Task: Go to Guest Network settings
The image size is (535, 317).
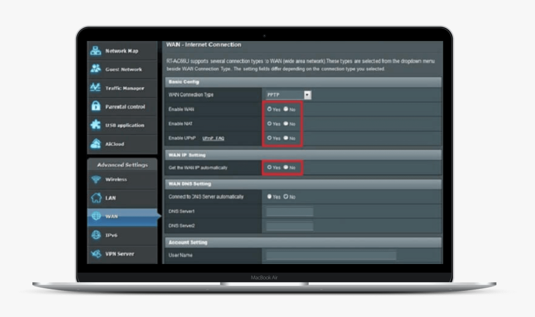Action: point(122,69)
